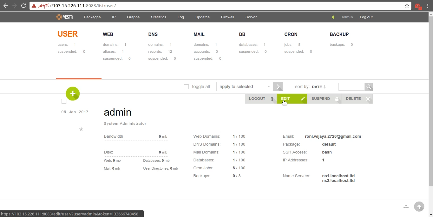Screen dimensions: 433x217
Task: Click the Log out link
Action: [x=366, y=17]
